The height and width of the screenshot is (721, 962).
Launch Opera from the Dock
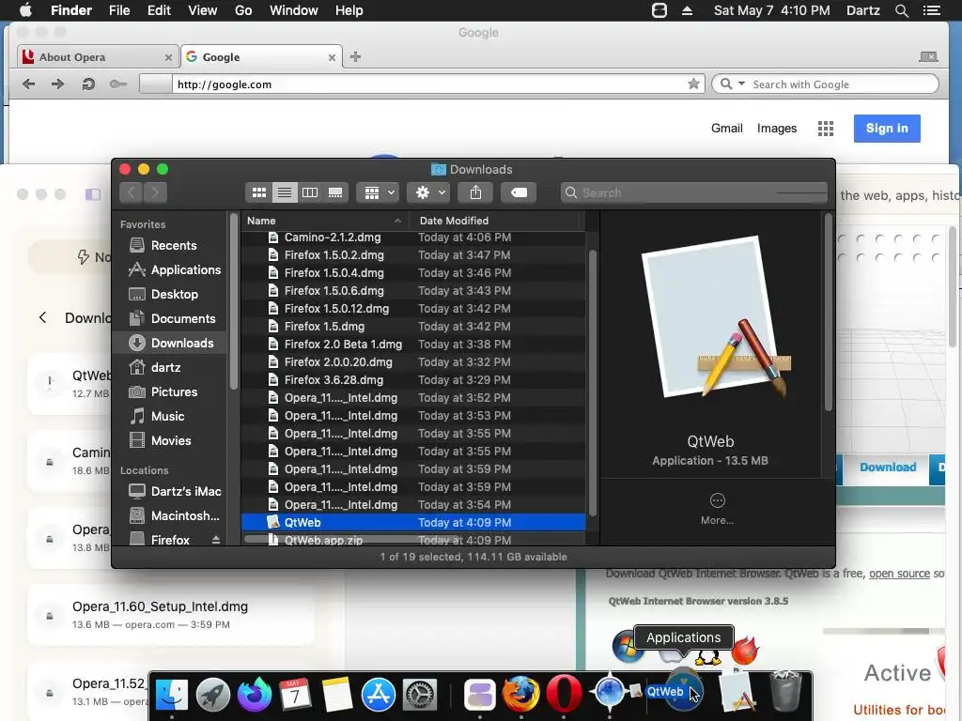[564, 694]
